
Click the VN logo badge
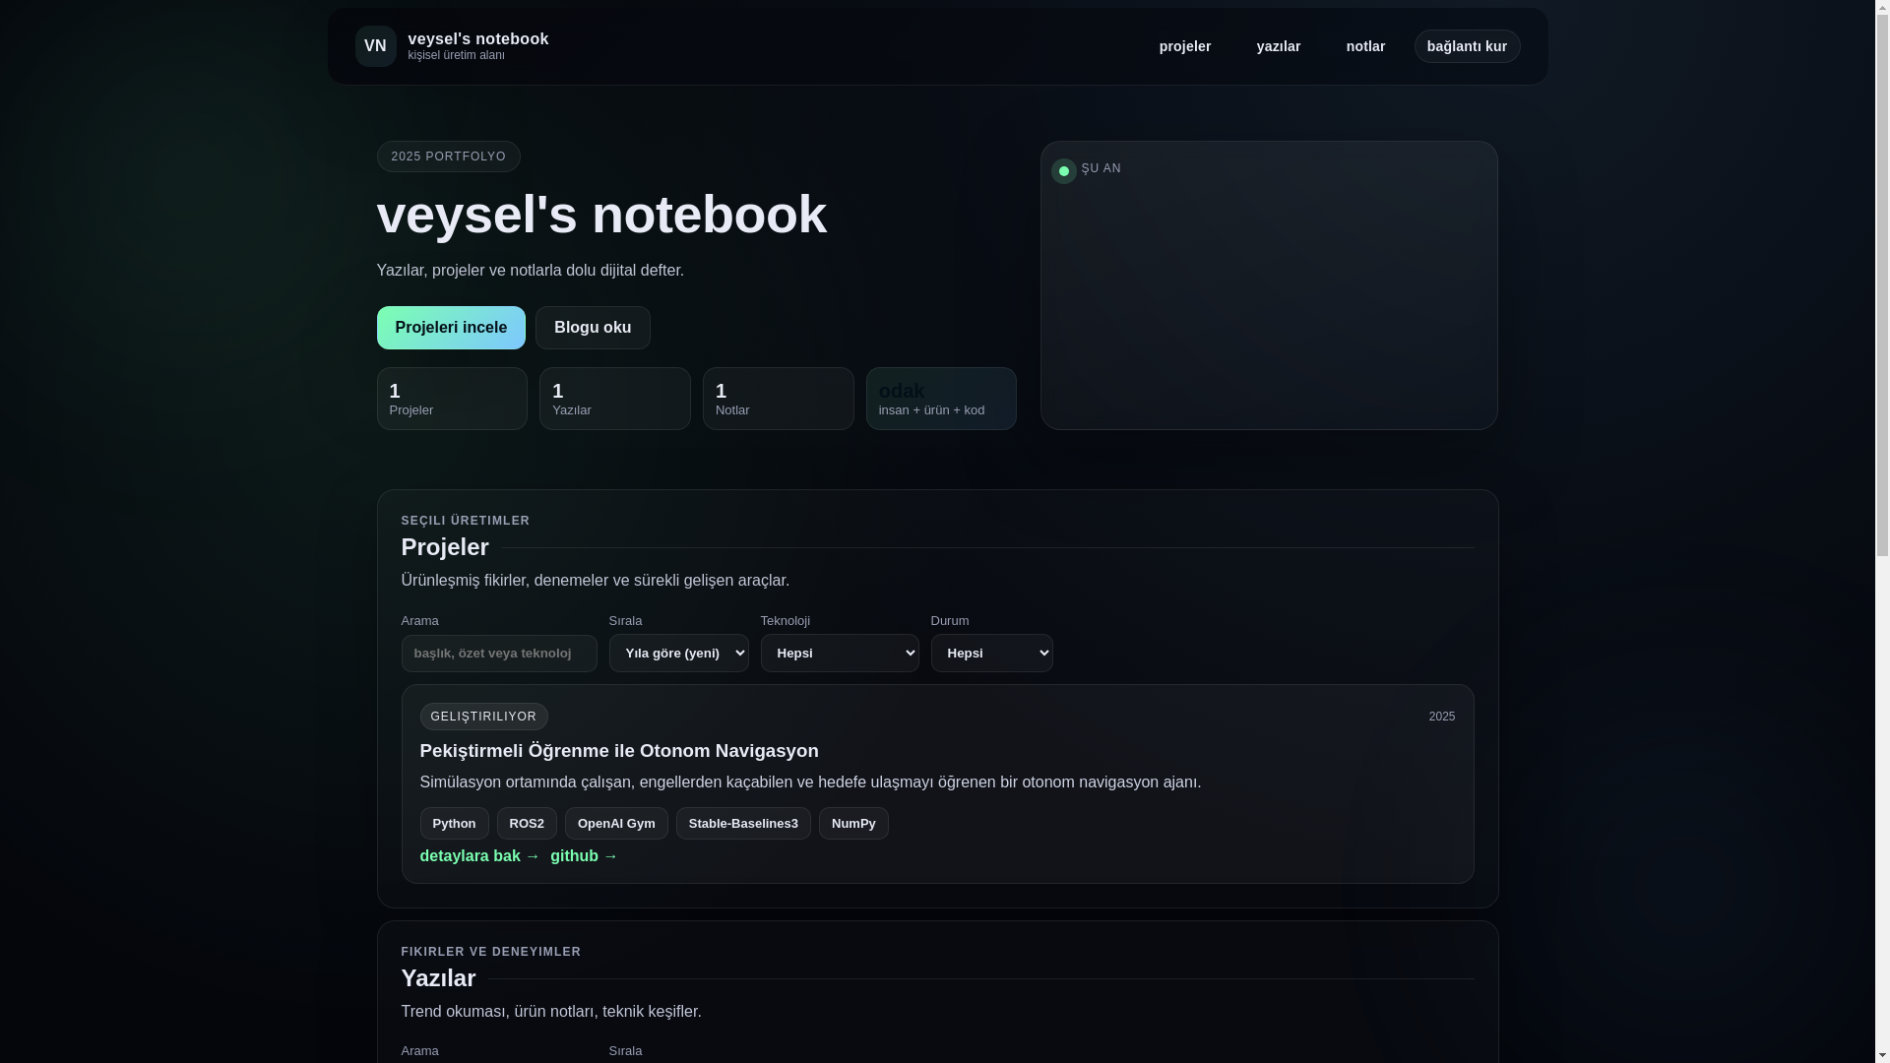[x=375, y=46]
